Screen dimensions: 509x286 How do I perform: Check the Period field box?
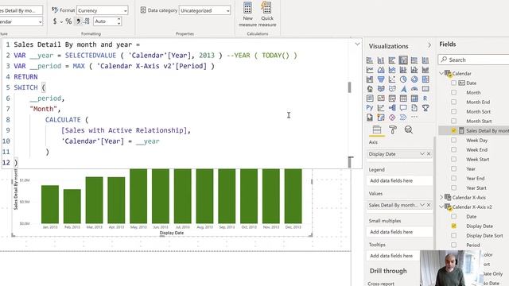pyautogui.click(x=454, y=245)
